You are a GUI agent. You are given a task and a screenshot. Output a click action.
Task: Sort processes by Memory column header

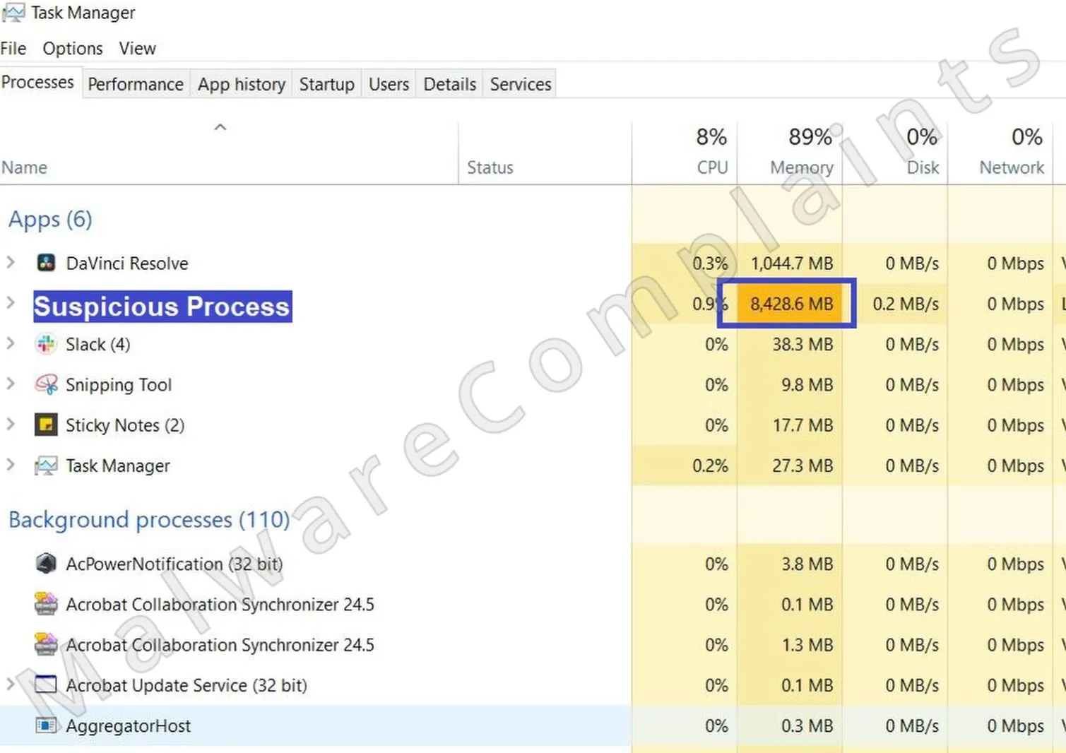(801, 167)
